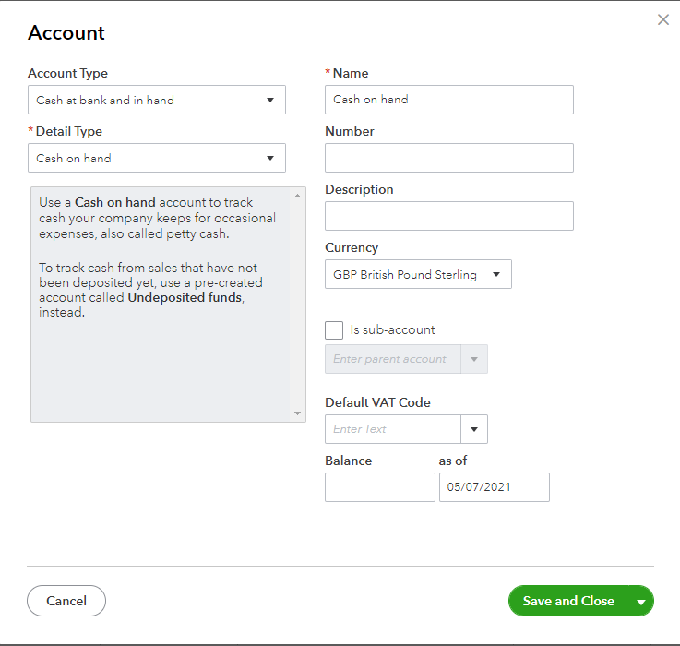Close the Account dialog with X
The image size is (680, 646).
(x=662, y=19)
